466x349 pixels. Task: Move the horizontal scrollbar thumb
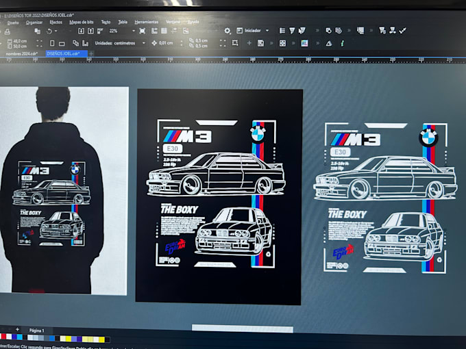[242, 328]
